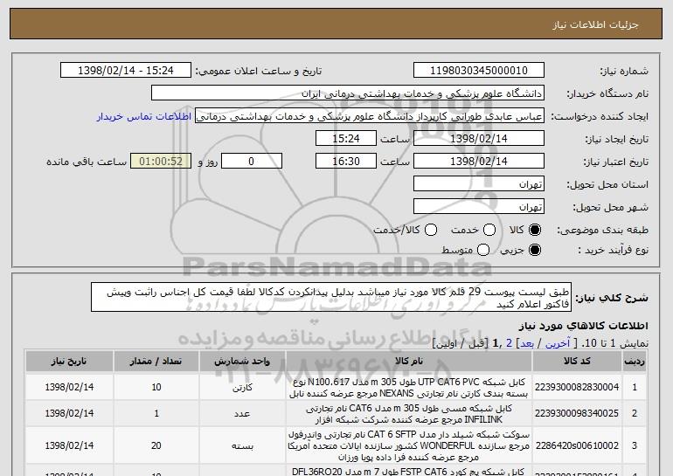Select the کالا/خدمت radio button
Image resolution: width=673 pixels, height=476 pixels.
[431, 230]
